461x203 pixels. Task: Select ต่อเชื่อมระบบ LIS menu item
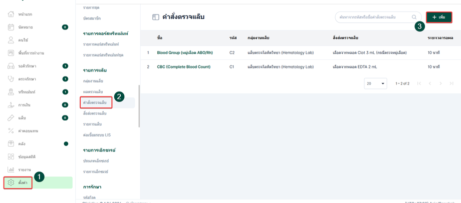tap(97, 135)
